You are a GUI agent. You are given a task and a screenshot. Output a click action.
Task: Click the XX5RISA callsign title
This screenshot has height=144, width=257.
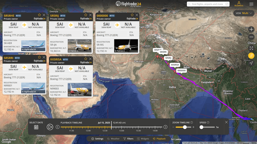pyautogui.click(x=56, y=60)
